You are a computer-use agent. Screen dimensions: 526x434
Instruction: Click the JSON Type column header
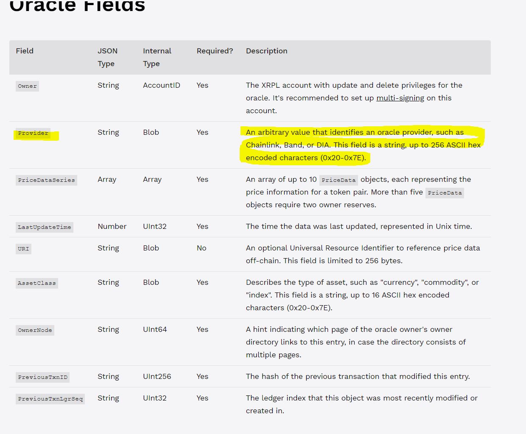pos(107,57)
